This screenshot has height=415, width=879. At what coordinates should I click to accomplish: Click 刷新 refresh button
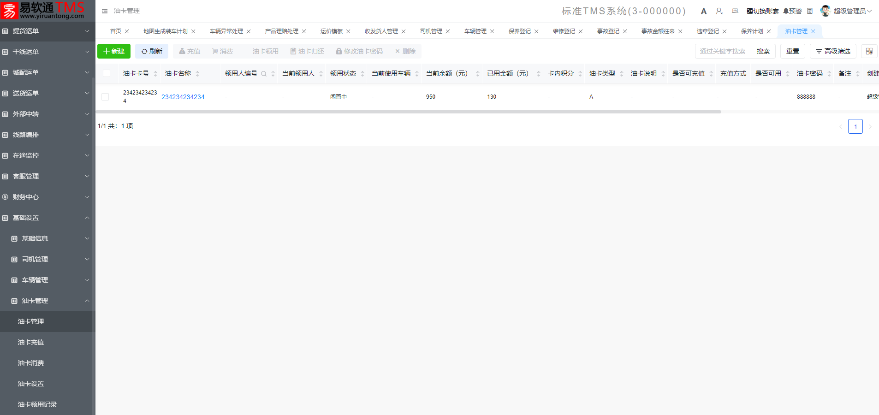[152, 51]
